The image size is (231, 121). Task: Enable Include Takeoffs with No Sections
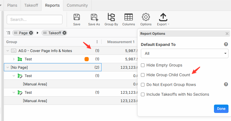143,94
